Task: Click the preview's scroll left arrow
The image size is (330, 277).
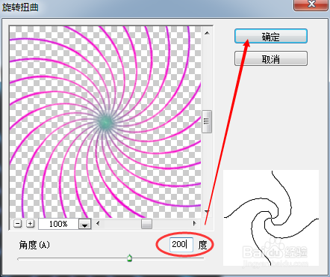Action: pyautogui.click(x=98, y=223)
